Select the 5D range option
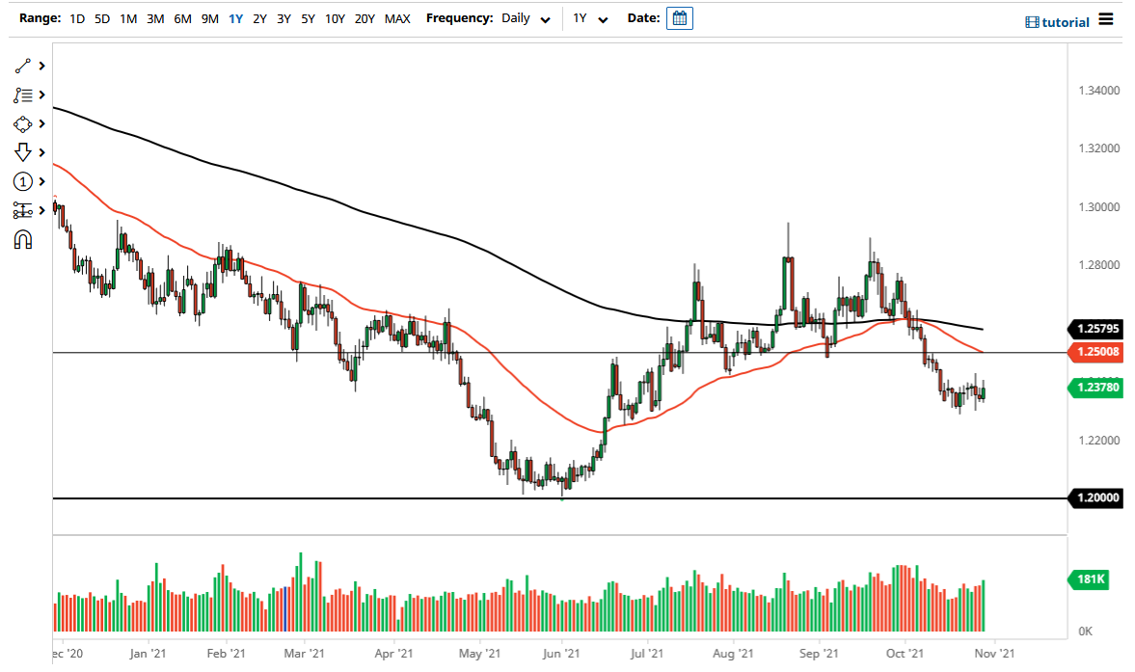Screen dimensions: 1135x672 pos(101,18)
